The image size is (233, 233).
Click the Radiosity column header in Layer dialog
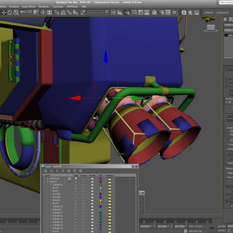109,175
